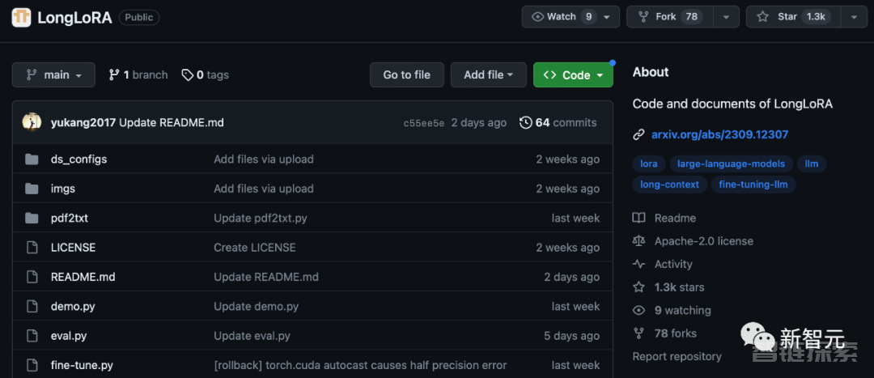This screenshot has width=874, height=378.
Task: Click the fine-tune.py file icon
Action: point(32,366)
